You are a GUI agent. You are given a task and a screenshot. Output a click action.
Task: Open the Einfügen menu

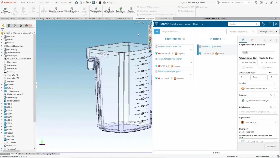pyautogui.click(x=49, y=3)
